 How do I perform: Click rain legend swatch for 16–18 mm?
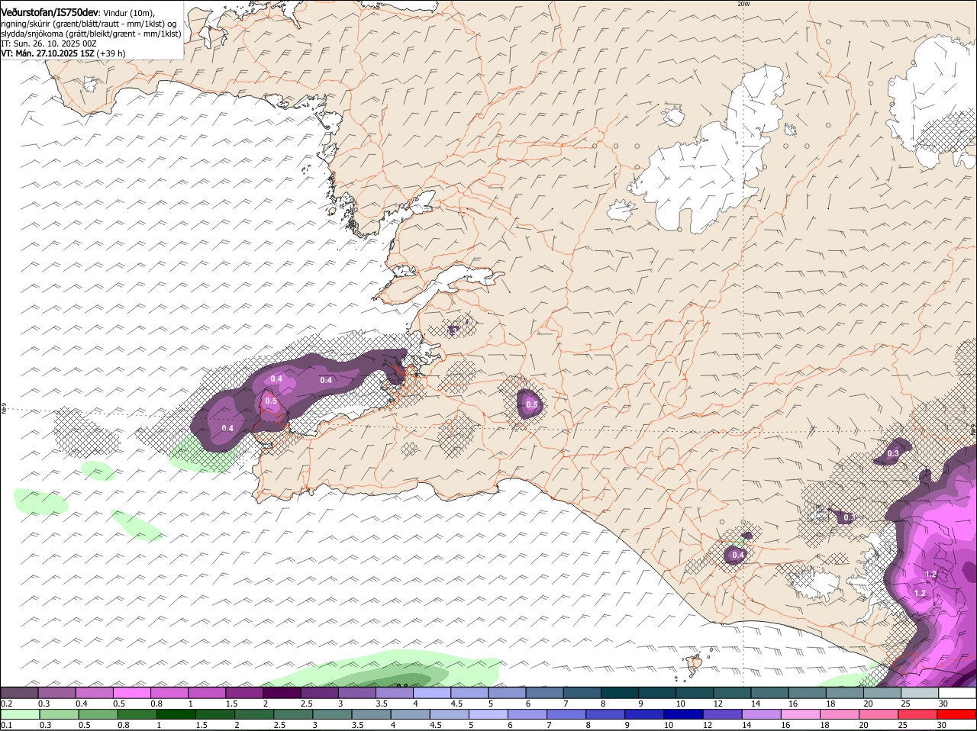(x=800, y=713)
